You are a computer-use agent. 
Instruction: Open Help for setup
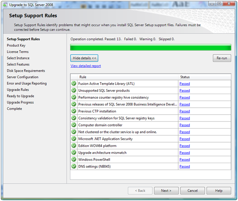pyautogui.click(x=219, y=190)
